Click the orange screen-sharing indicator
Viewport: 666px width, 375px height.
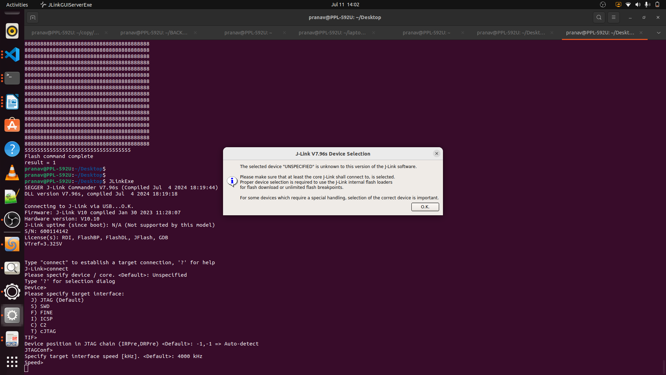618,5
